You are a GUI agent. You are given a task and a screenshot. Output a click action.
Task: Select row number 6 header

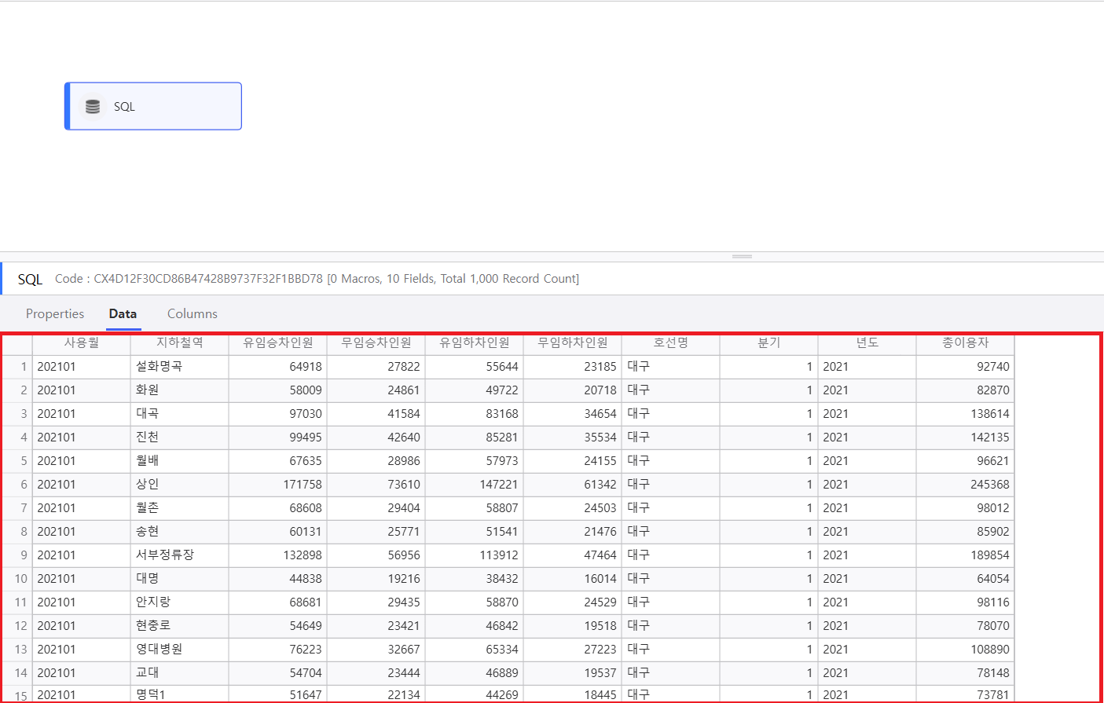(x=17, y=485)
